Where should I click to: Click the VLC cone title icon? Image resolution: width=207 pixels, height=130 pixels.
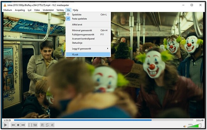5,5
